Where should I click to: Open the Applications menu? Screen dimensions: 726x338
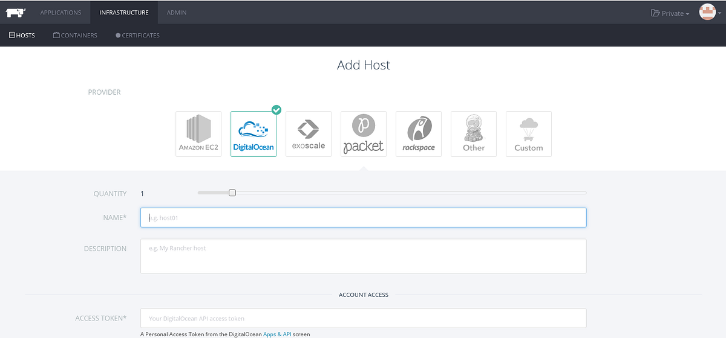(60, 12)
